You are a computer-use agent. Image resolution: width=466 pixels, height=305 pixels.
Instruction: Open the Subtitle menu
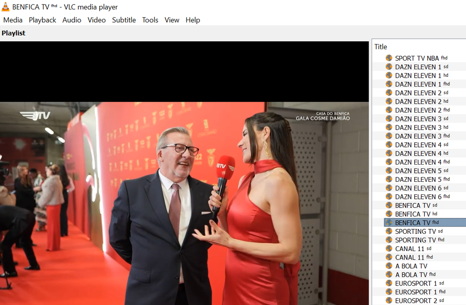pyautogui.click(x=124, y=20)
